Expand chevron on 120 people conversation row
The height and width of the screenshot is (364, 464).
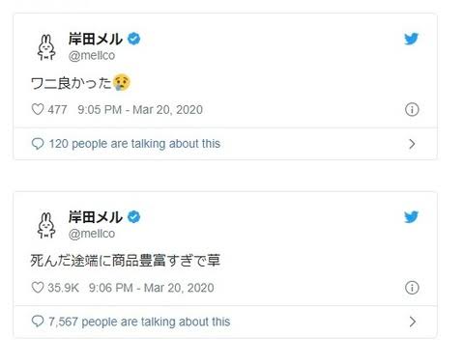point(412,144)
